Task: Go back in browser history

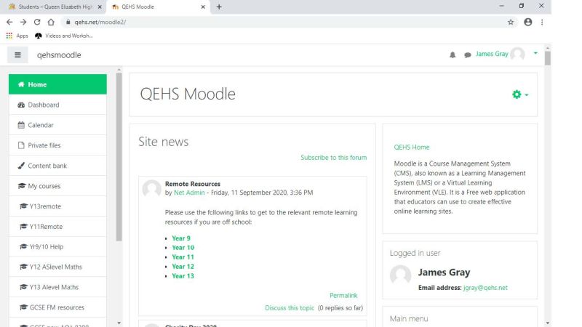Action: point(9,22)
